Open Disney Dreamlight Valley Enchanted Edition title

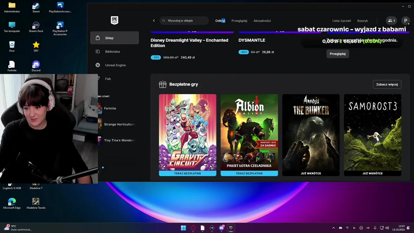pos(190,43)
